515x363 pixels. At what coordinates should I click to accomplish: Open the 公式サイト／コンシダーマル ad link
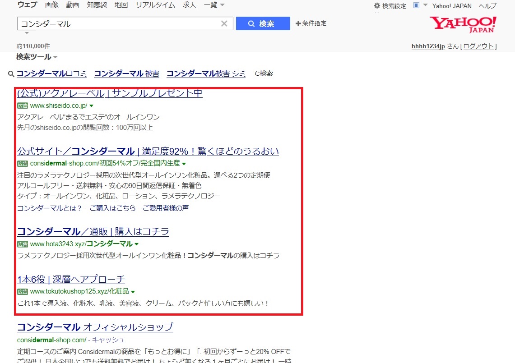tap(148, 151)
